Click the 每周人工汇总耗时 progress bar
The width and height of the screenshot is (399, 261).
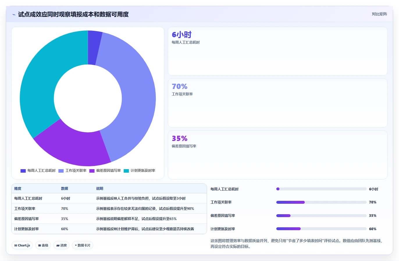[321, 189]
